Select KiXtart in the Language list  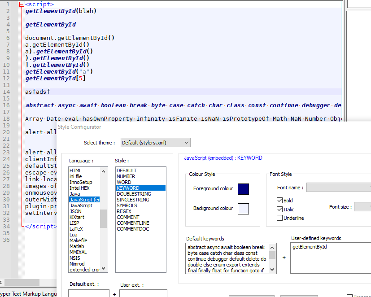(x=77, y=217)
